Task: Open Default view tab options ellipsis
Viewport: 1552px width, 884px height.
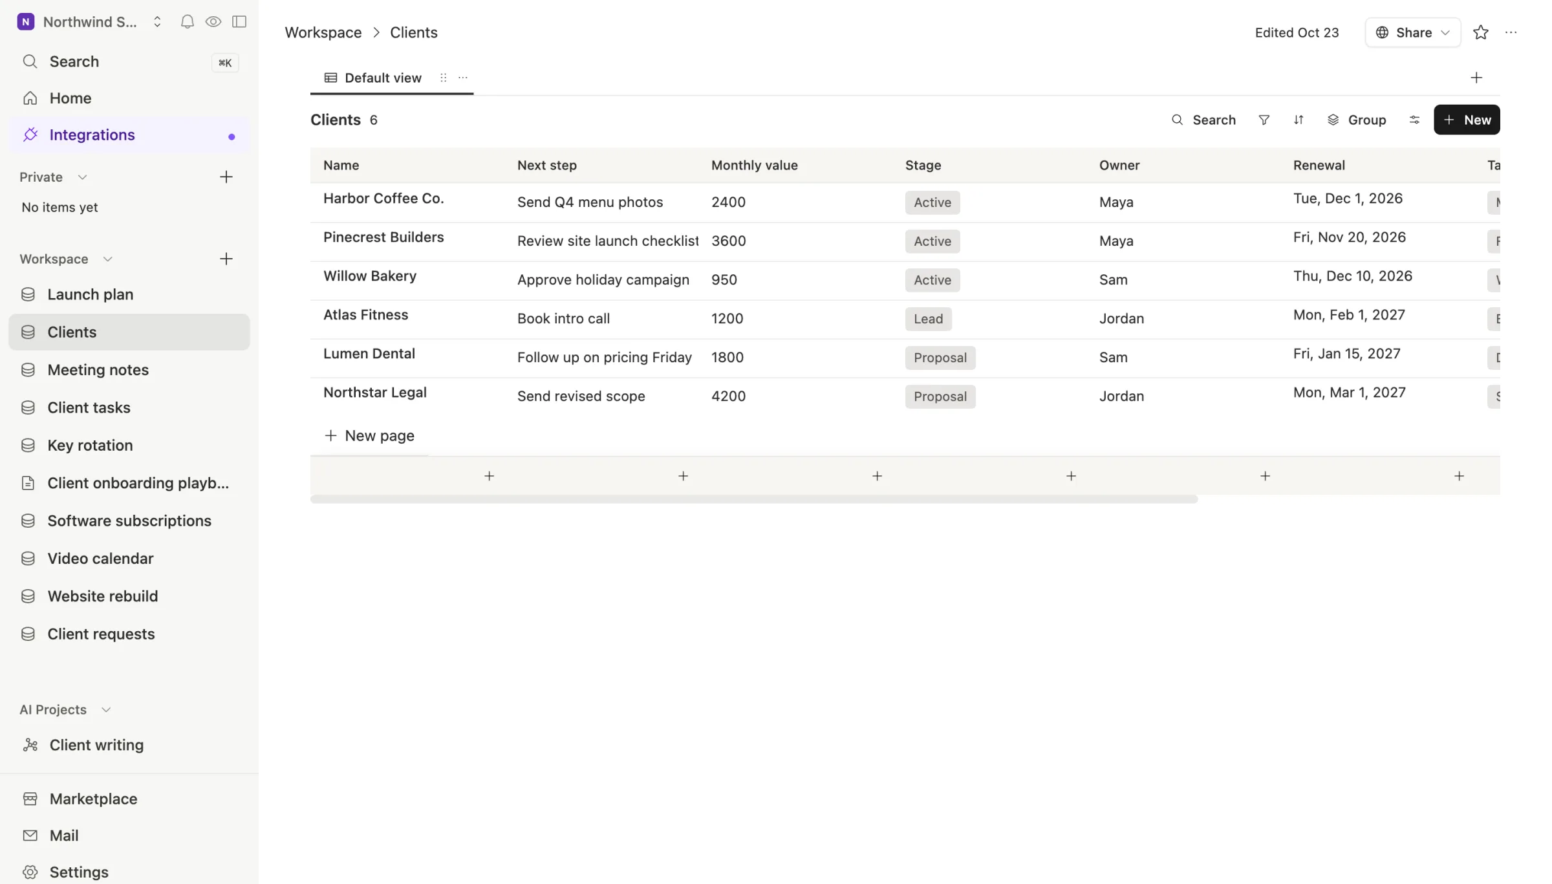Action: [463, 78]
